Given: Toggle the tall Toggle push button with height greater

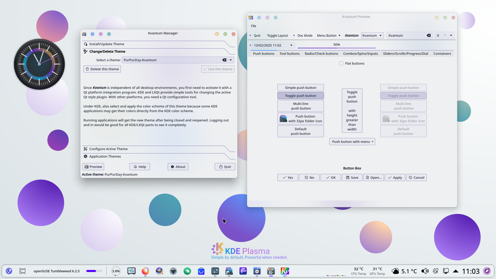Looking at the screenshot, I should coord(352,111).
